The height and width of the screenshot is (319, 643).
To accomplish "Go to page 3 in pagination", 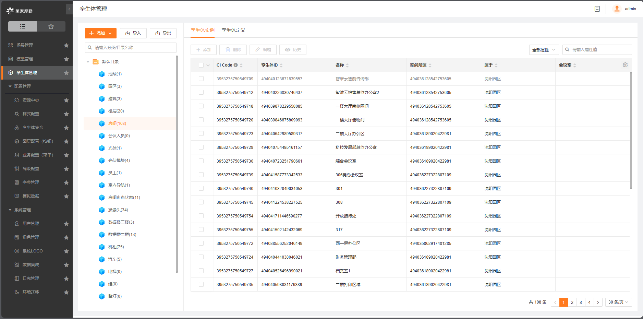I will pos(581,302).
